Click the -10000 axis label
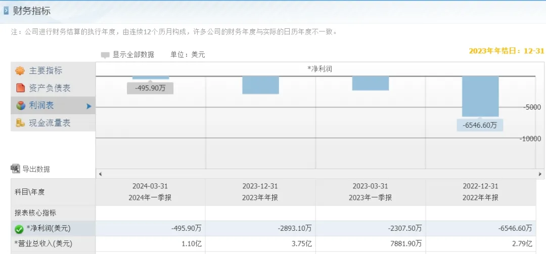This screenshot has height=254, width=546. [530, 138]
